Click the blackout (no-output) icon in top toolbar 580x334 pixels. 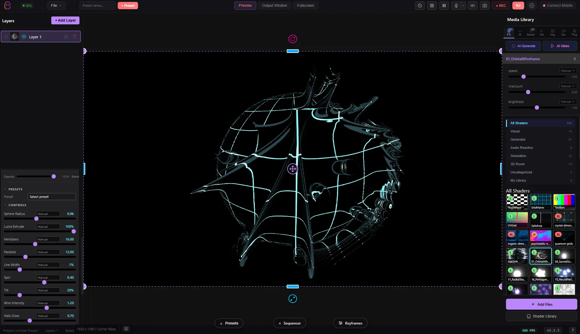pos(420,5)
